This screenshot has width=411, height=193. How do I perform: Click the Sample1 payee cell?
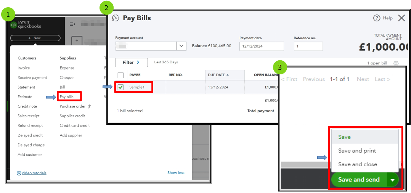(x=137, y=87)
